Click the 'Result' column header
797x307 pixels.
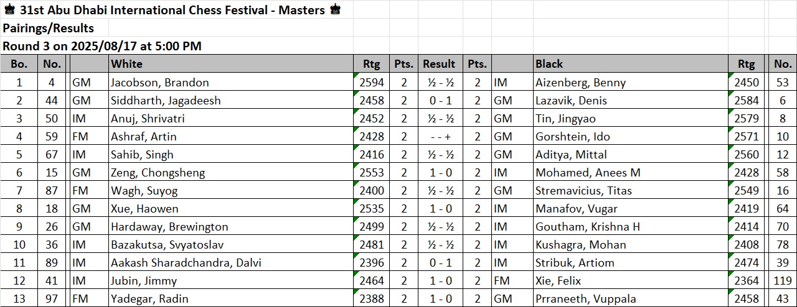[439, 64]
